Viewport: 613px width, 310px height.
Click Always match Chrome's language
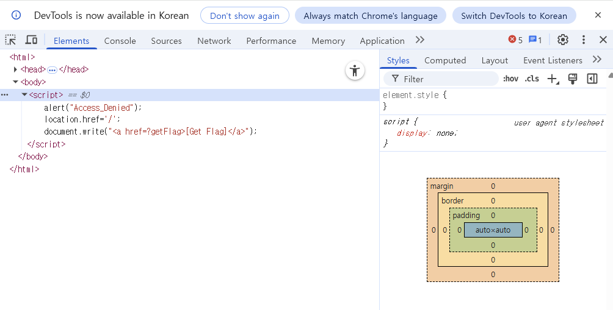tap(371, 16)
